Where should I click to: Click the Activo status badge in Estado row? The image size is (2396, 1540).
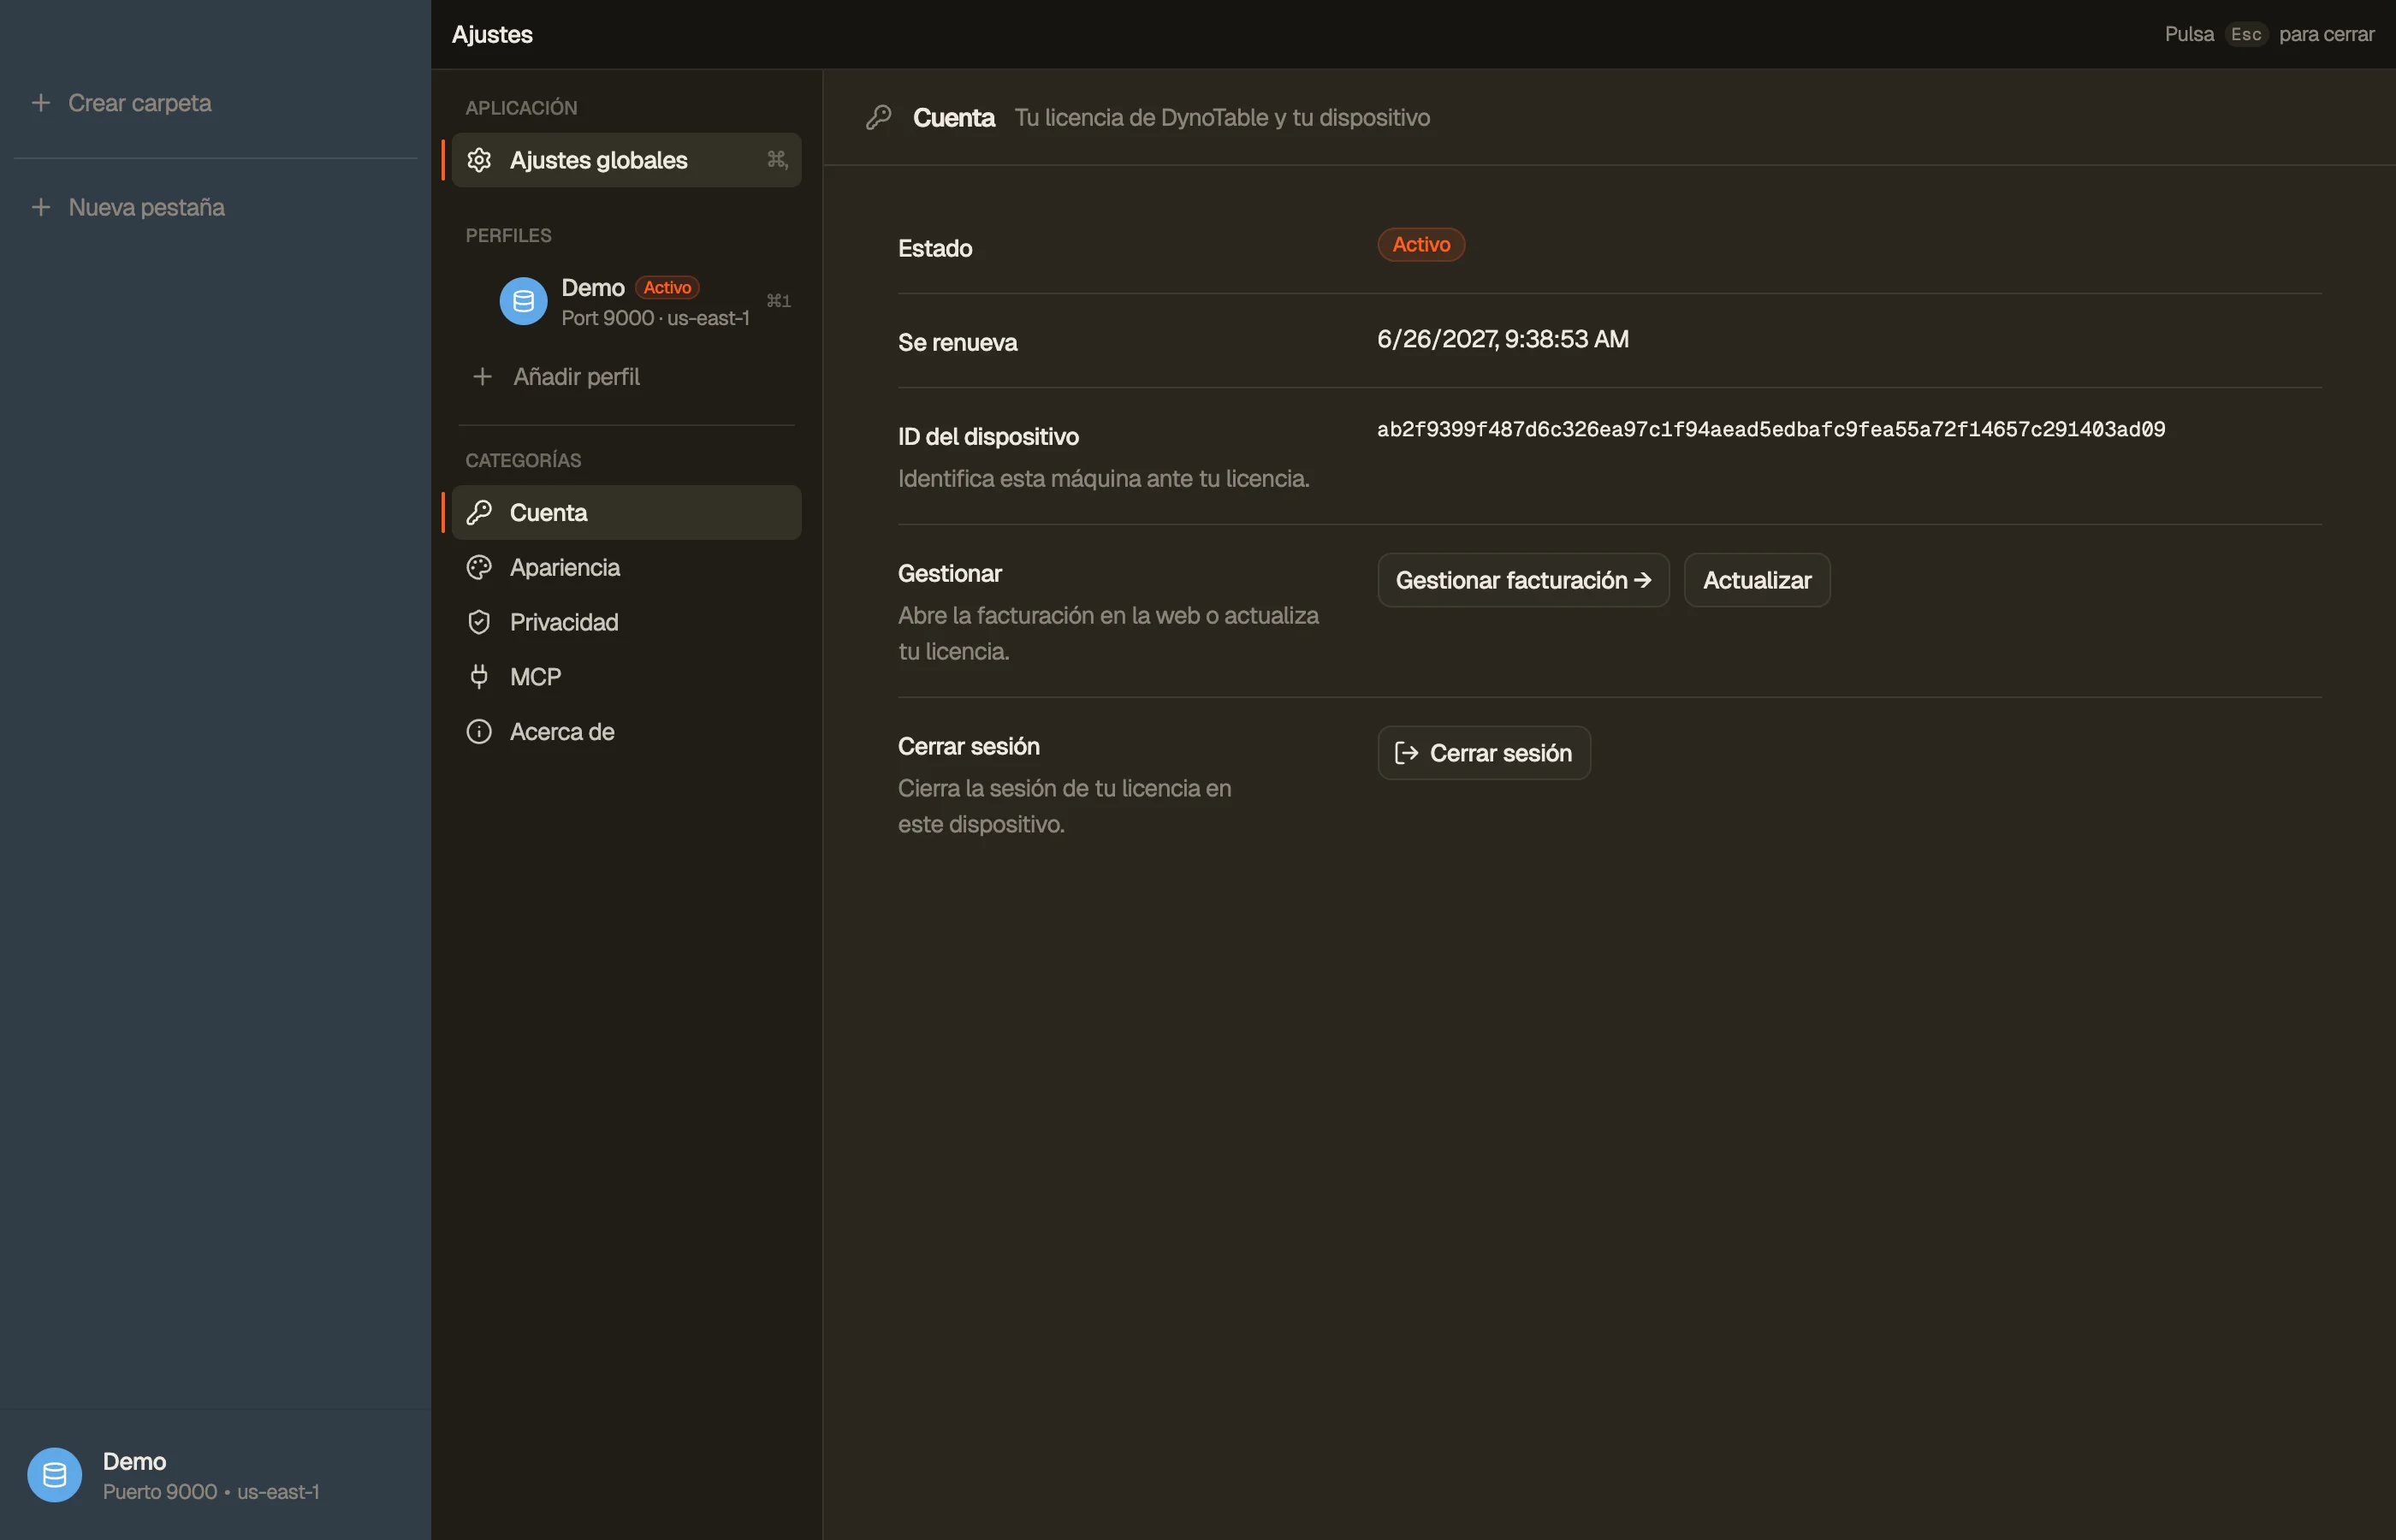[x=1421, y=245]
